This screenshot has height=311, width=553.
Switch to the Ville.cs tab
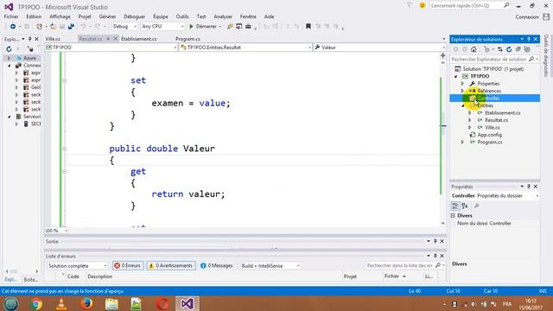pos(53,39)
